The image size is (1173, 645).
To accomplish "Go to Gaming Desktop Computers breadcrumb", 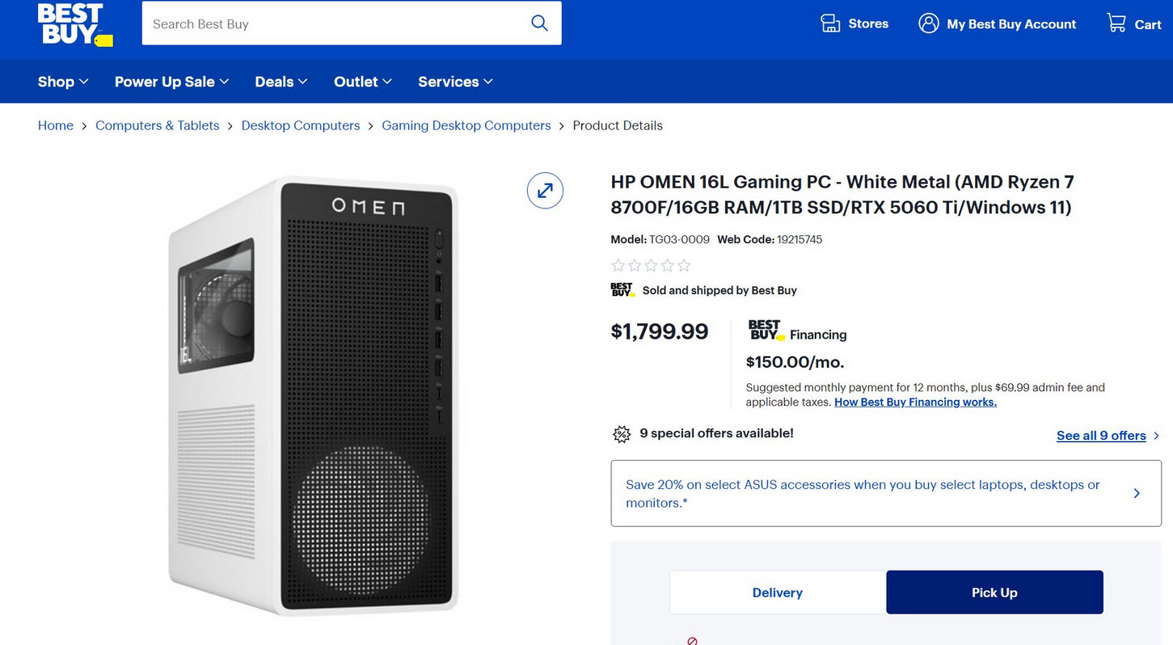I will [466, 125].
